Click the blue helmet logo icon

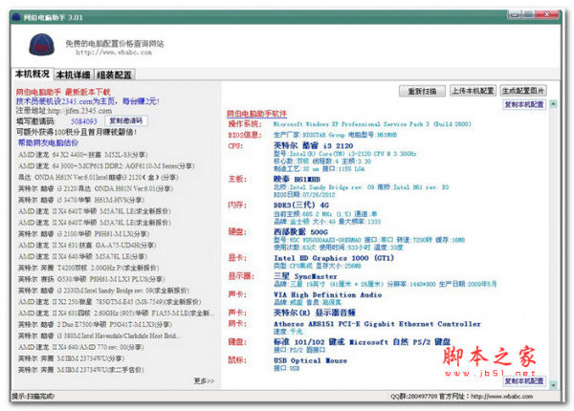[42, 45]
